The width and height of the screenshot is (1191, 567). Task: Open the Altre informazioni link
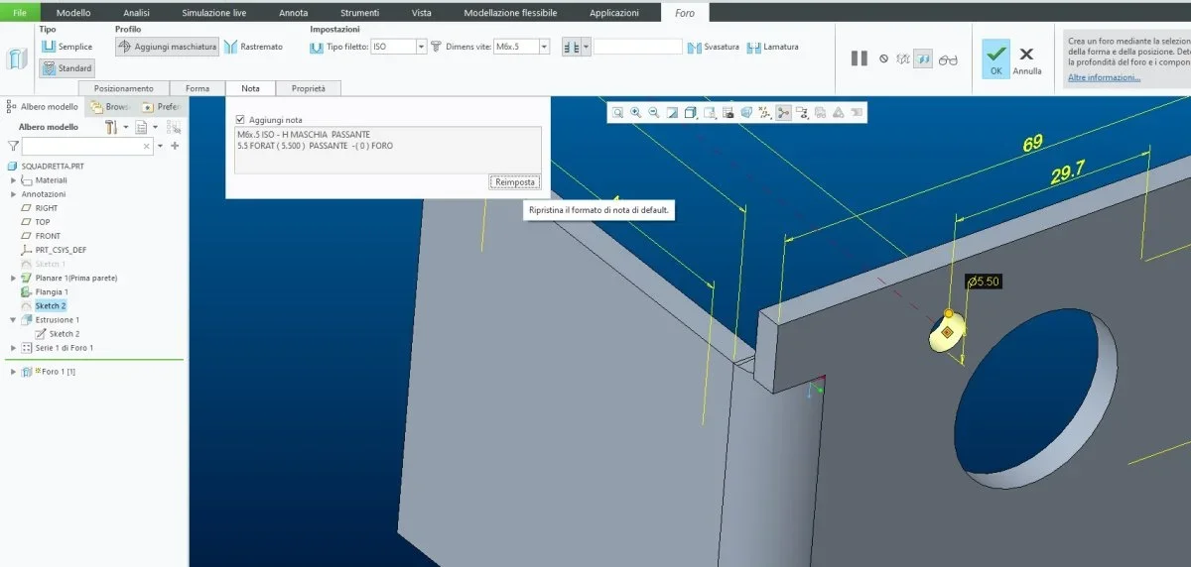1105,77
